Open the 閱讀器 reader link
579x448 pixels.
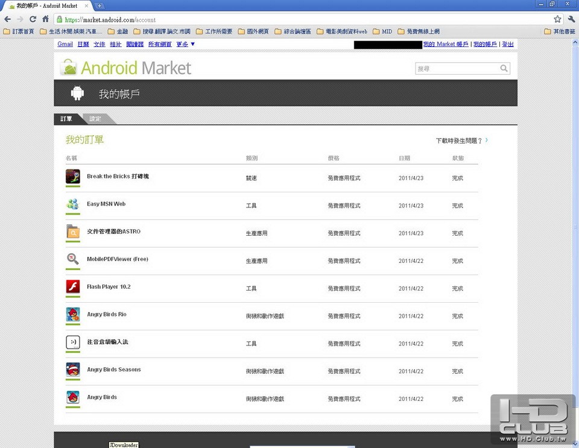134,44
